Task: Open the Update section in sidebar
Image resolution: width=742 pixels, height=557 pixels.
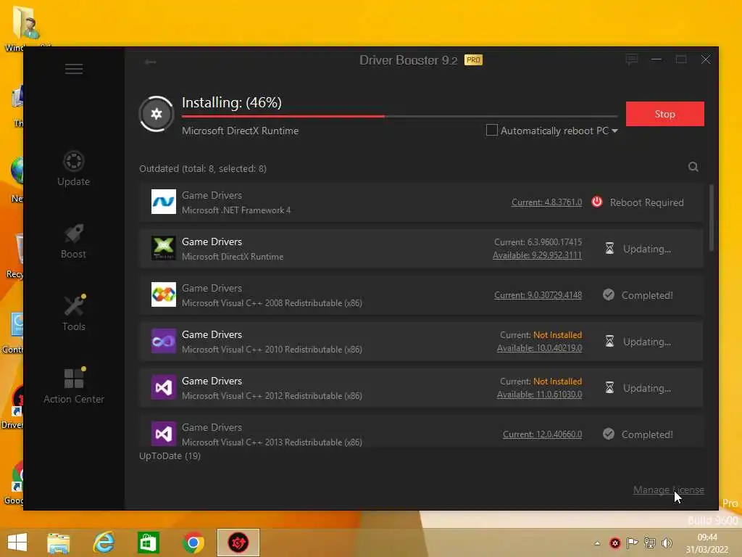Action: (x=73, y=168)
